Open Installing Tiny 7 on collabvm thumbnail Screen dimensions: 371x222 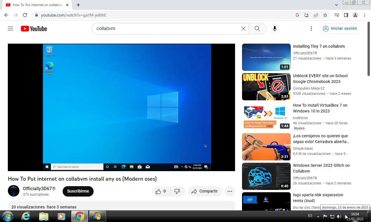tap(266, 57)
